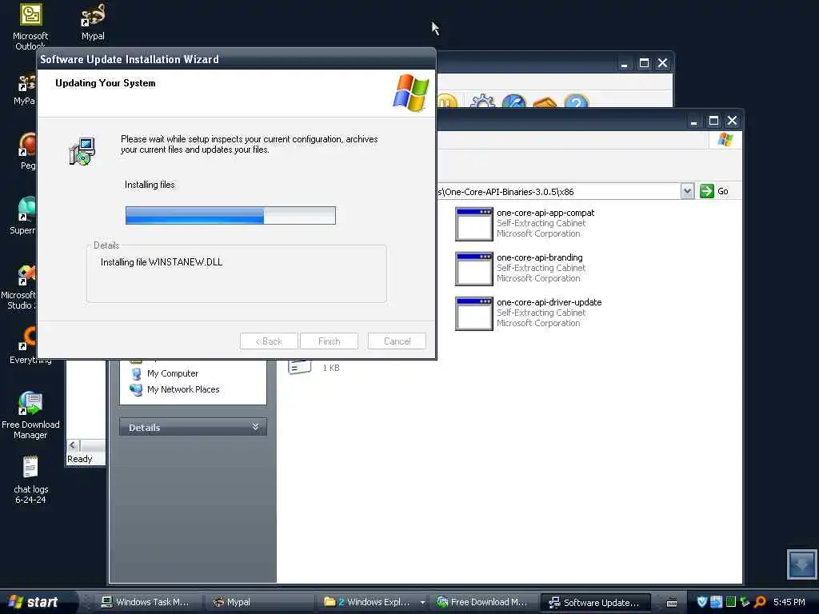Image resolution: width=819 pixels, height=614 pixels.
Task: Click the setup computer icon in the wizard
Action: click(x=82, y=151)
